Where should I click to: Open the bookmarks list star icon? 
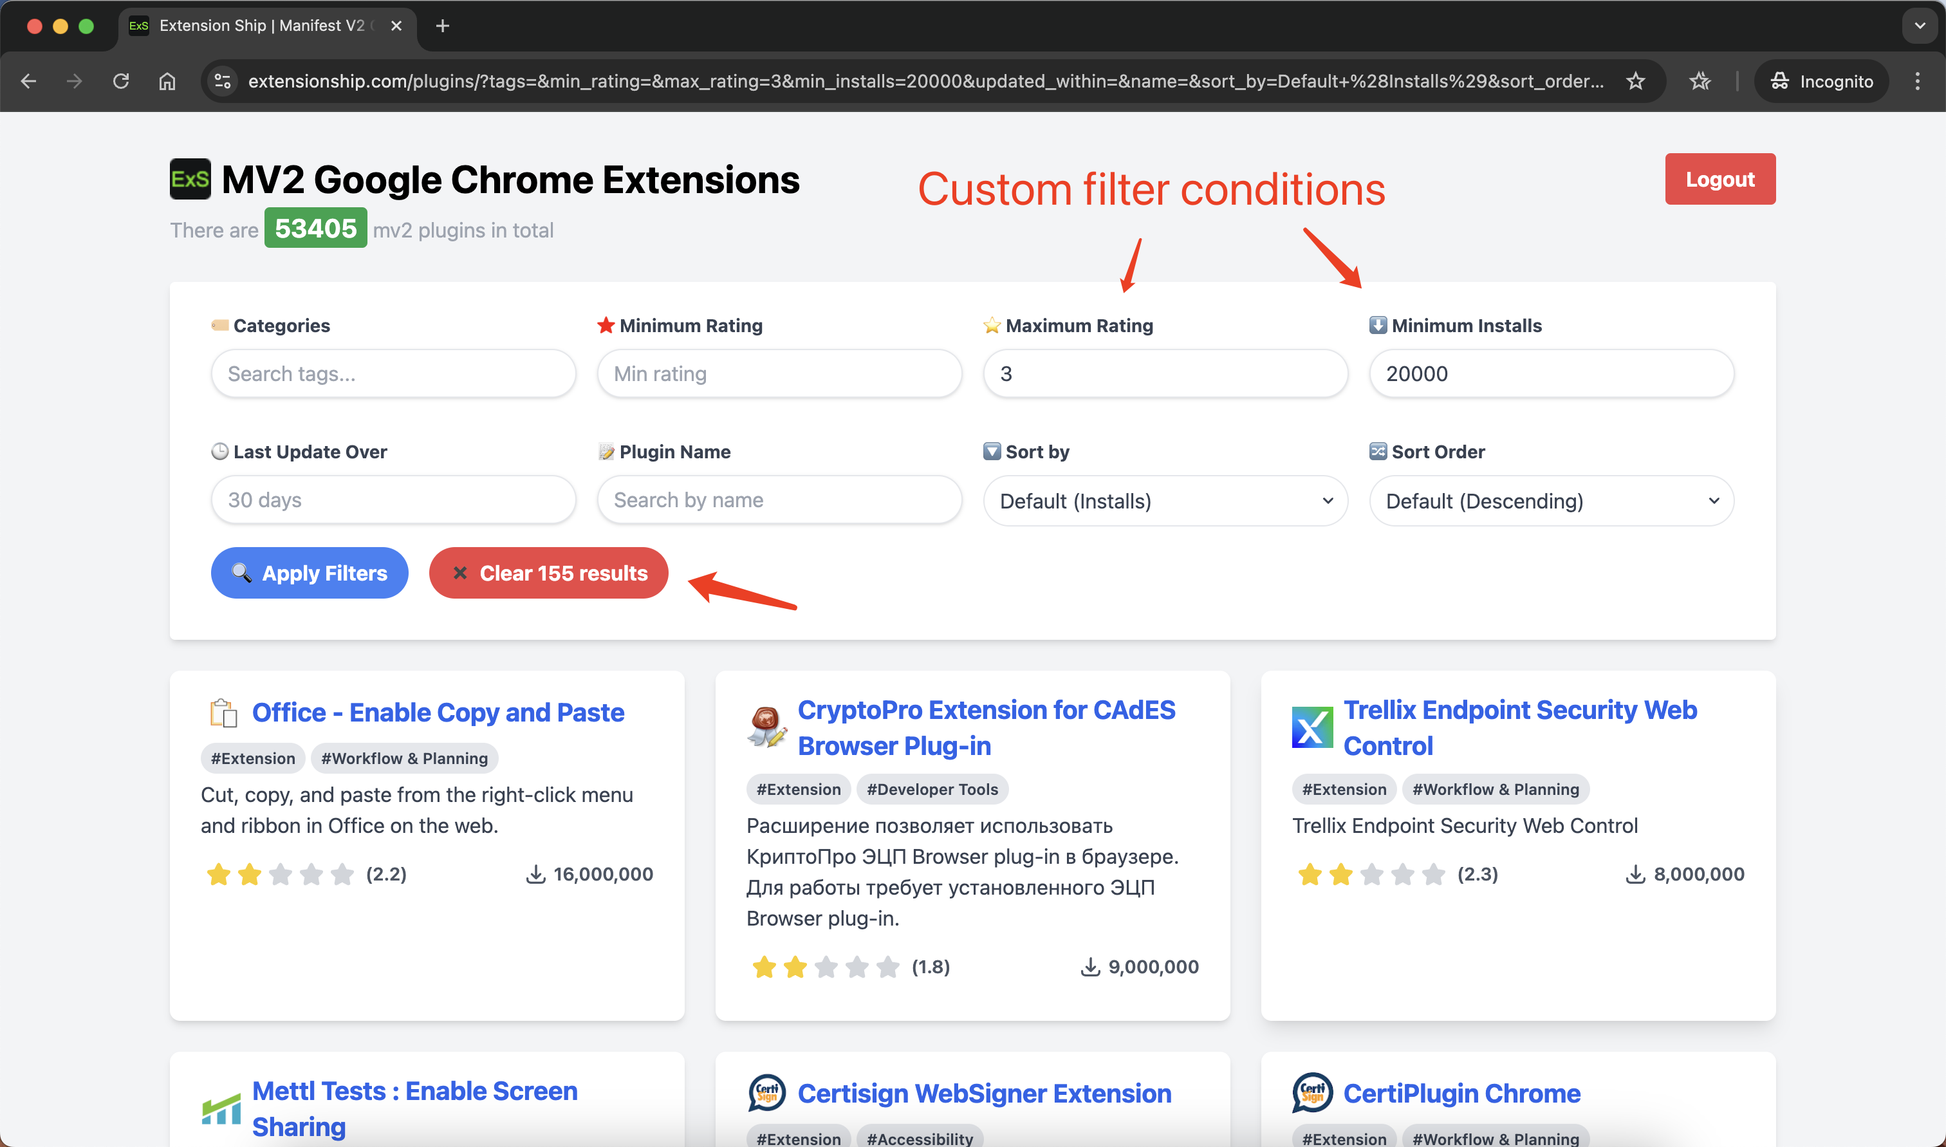(x=1700, y=81)
